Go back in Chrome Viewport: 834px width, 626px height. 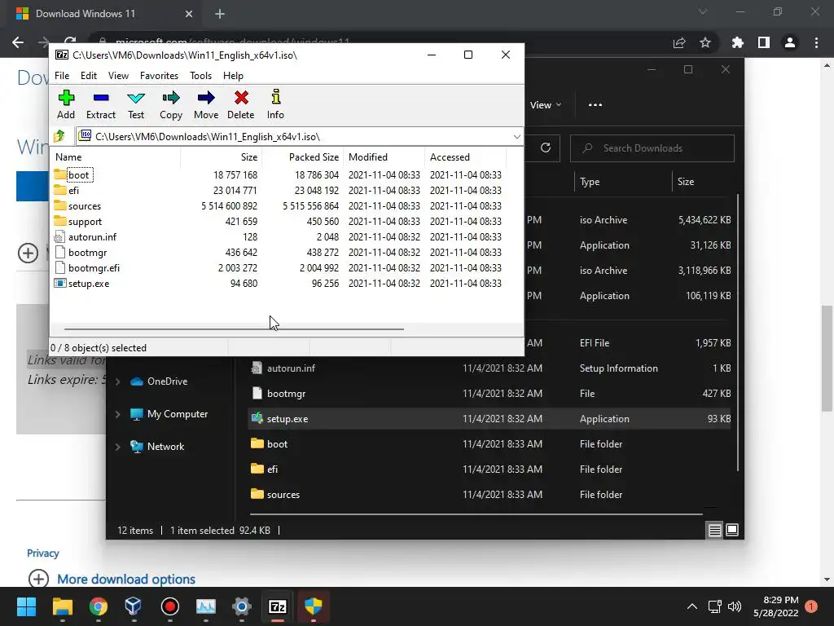tap(18, 42)
